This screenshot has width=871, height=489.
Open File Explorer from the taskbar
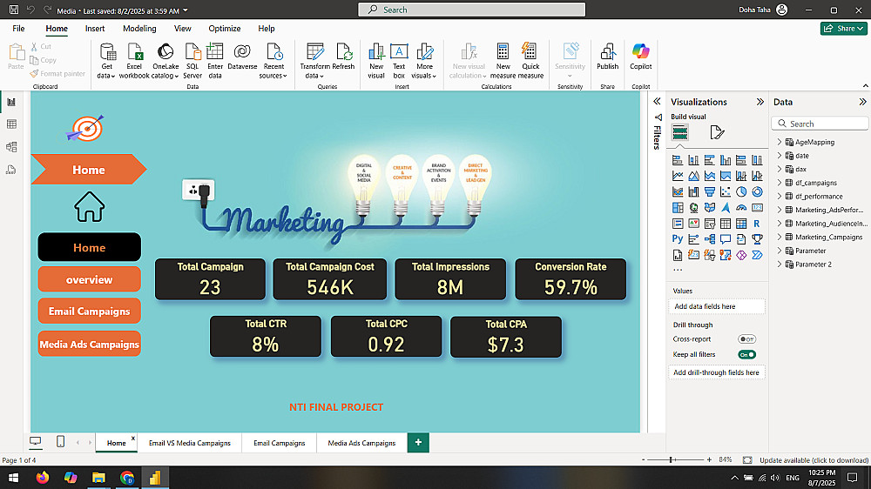coord(98,478)
